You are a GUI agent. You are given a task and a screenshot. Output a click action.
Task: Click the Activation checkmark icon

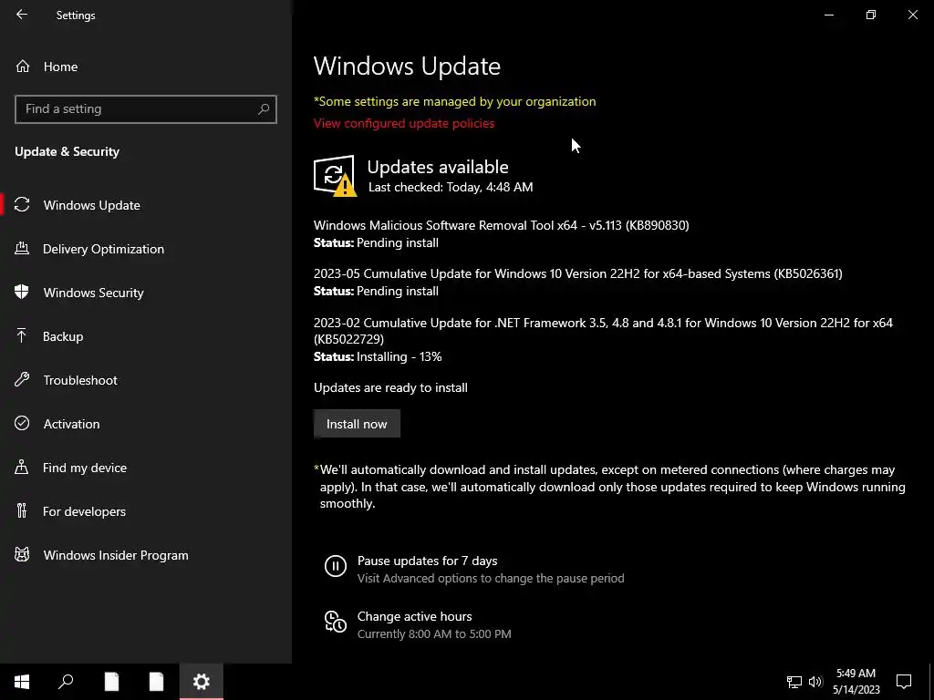click(22, 423)
